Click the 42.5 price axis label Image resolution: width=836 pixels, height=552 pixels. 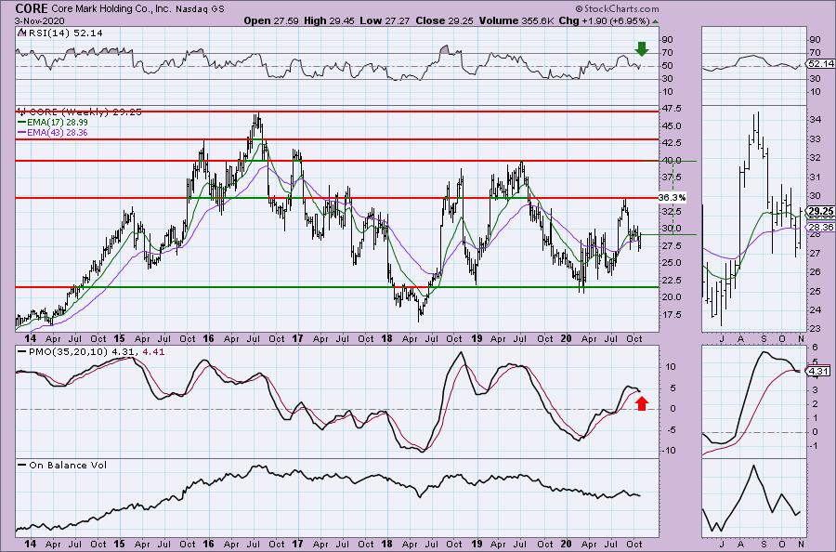tap(670, 143)
